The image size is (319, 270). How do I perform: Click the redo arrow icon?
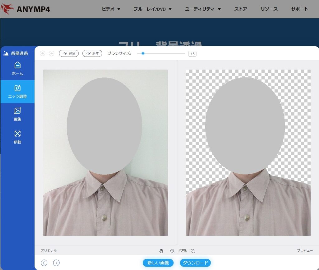coord(51,54)
